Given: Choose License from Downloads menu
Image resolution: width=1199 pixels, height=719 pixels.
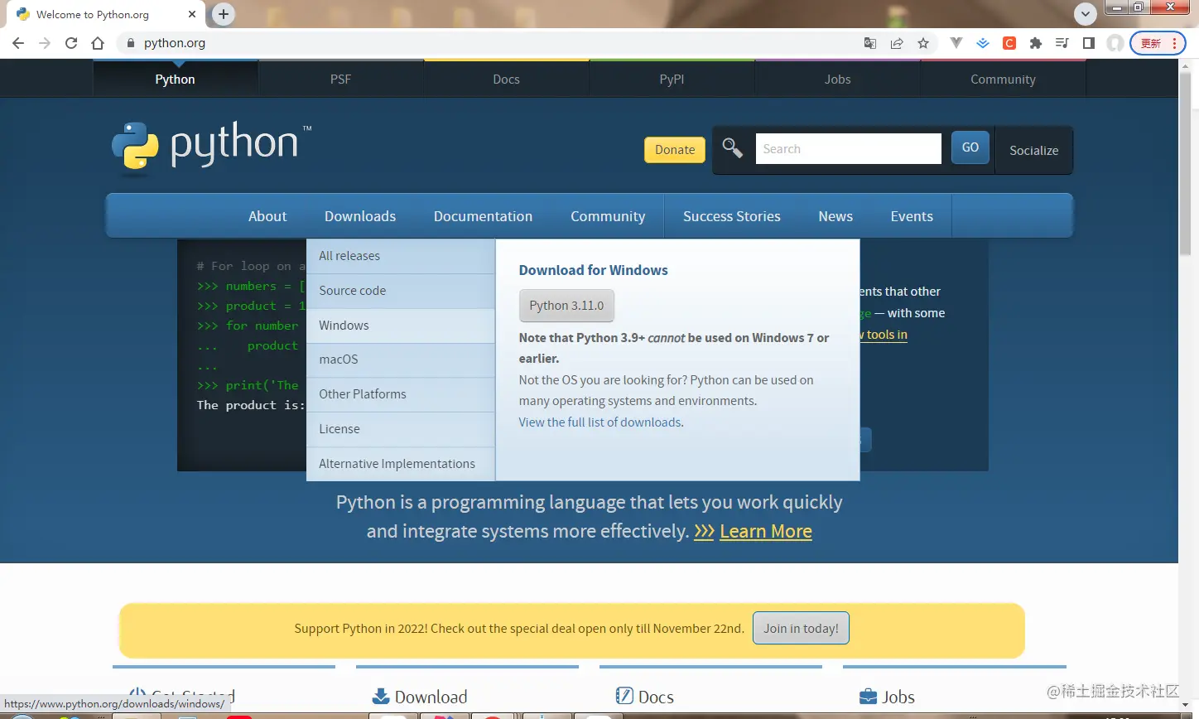Looking at the screenshot, I should [401, 429].
